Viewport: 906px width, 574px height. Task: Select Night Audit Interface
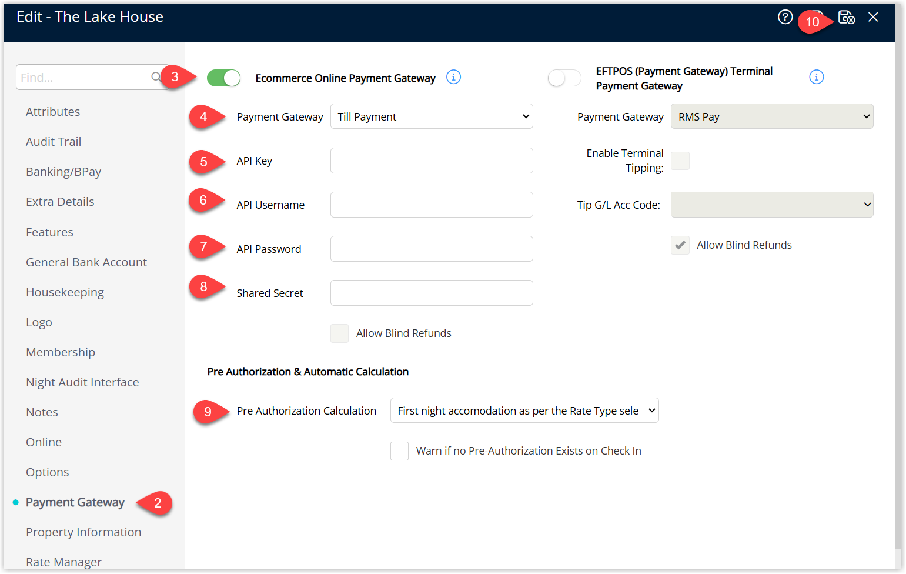tap(82, 382)
